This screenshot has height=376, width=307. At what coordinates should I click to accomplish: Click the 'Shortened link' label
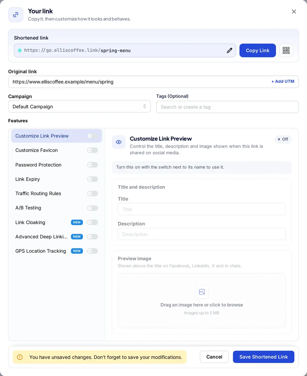tap(31, 38)
